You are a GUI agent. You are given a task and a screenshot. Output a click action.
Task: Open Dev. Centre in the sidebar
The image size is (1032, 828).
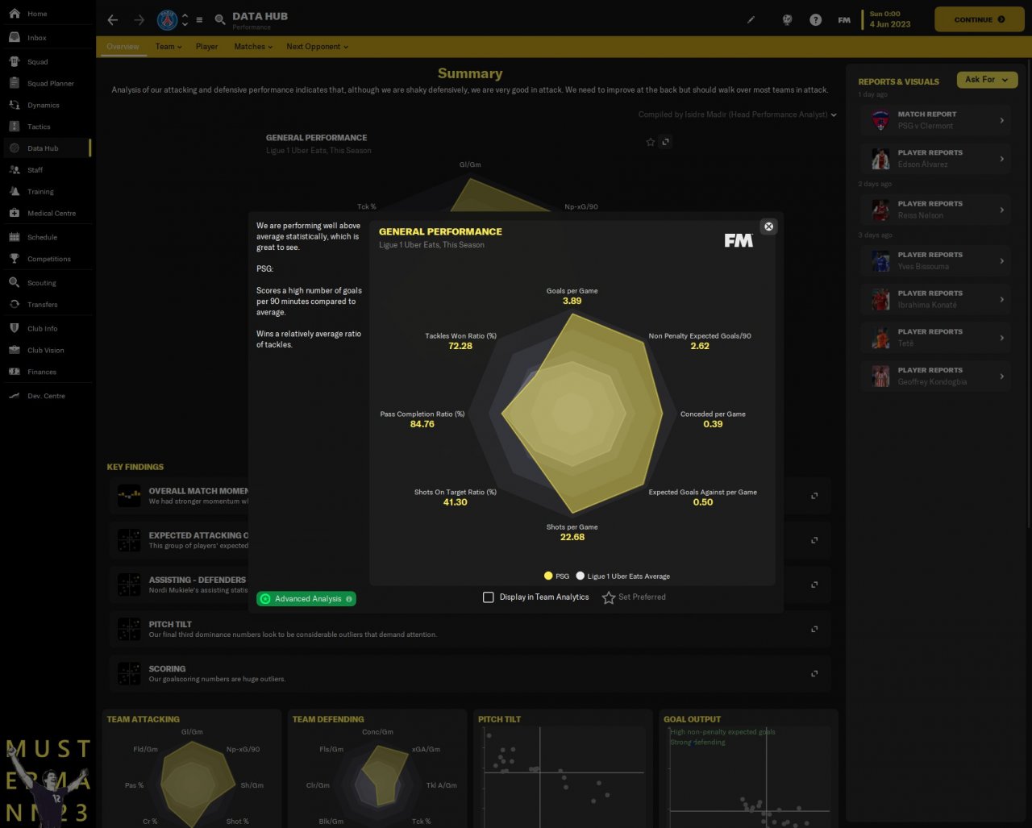point(46,396)
